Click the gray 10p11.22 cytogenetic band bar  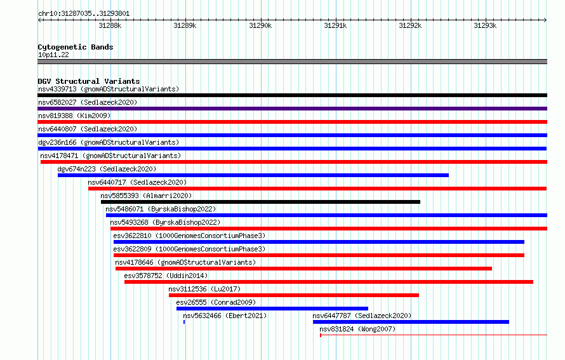(292, 62)
